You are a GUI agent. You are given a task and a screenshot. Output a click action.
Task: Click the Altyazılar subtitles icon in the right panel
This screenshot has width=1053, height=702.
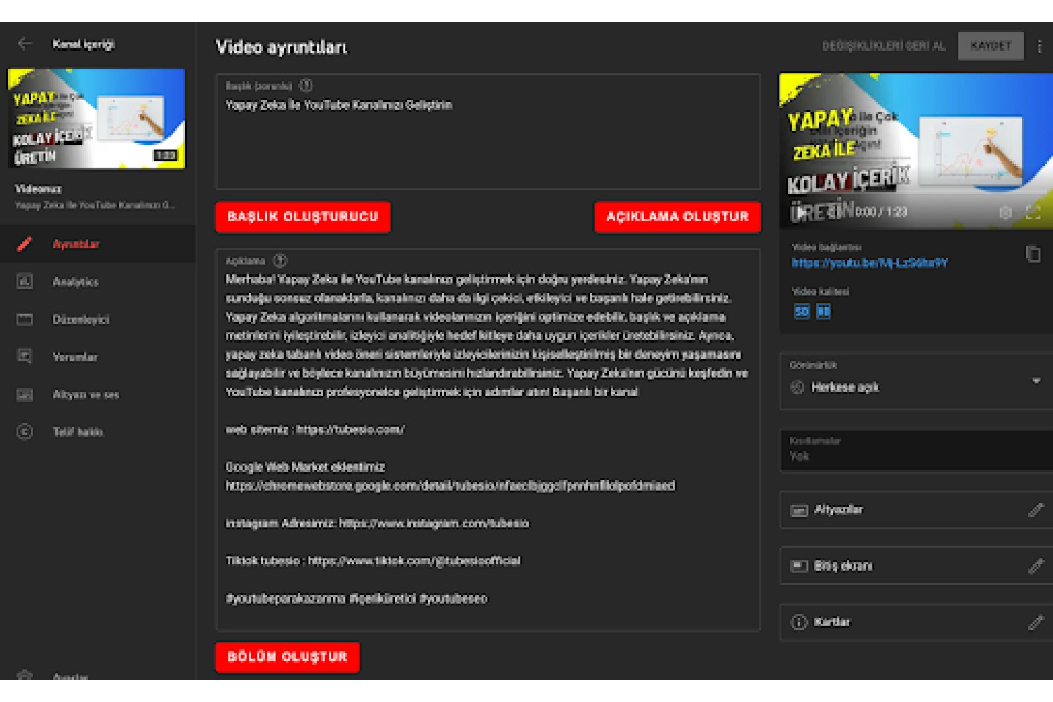click(x=799, y=510)
